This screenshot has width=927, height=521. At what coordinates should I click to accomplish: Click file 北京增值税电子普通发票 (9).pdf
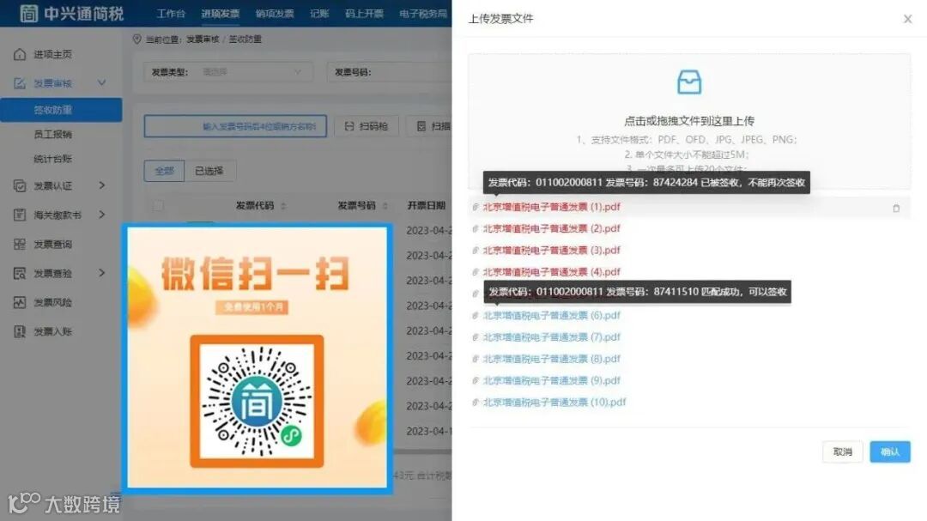[x=552, y=381]
